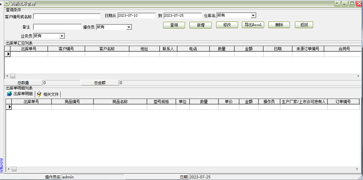Open the 业务员 dropdown

point(62,36)
